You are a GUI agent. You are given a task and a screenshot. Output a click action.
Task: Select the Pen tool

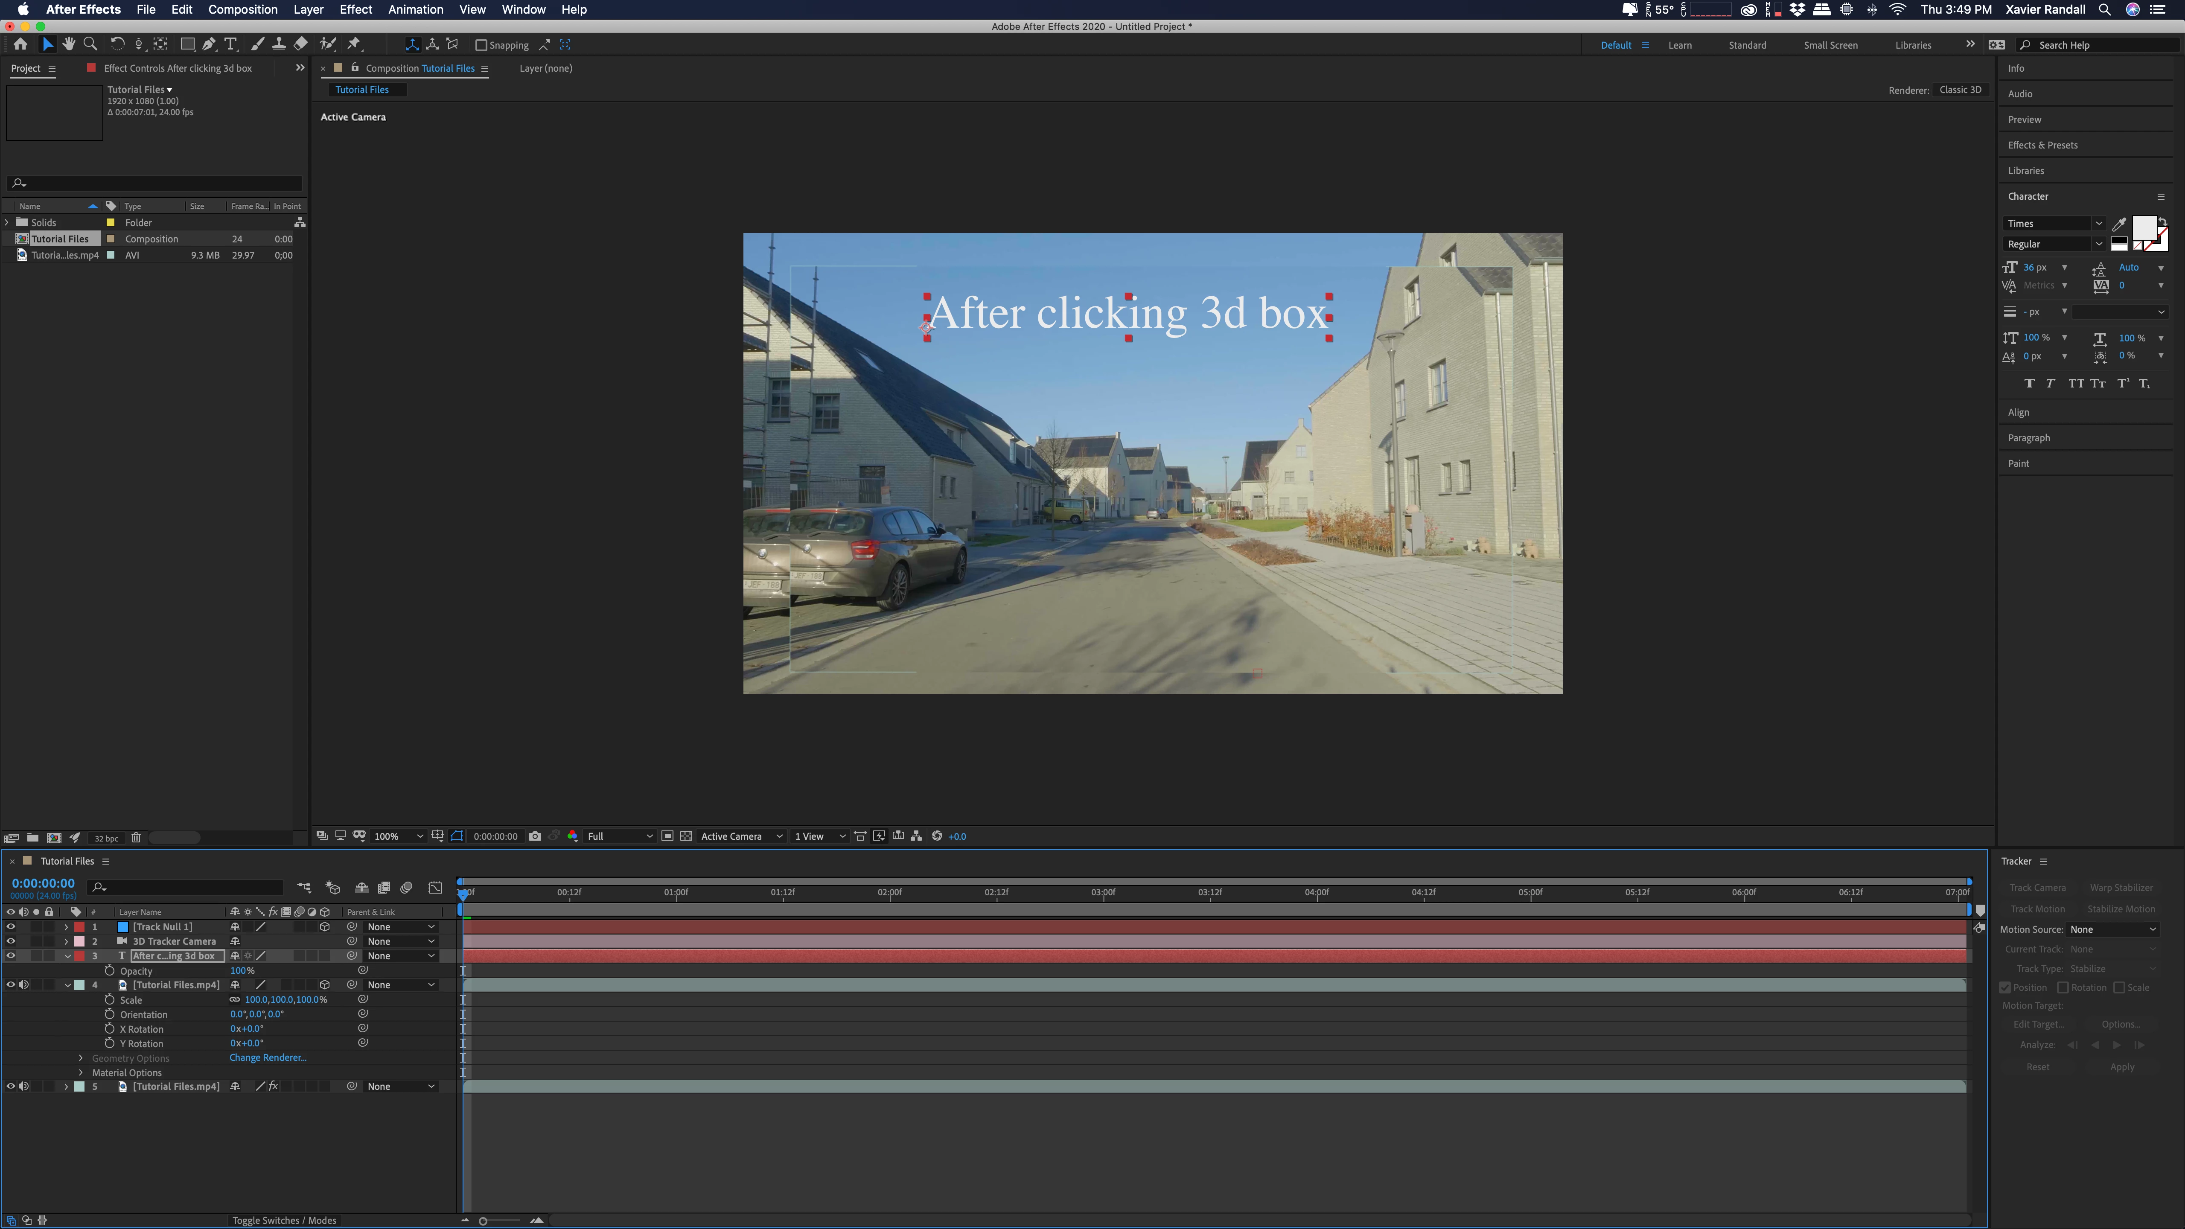[x=209, y=44]
